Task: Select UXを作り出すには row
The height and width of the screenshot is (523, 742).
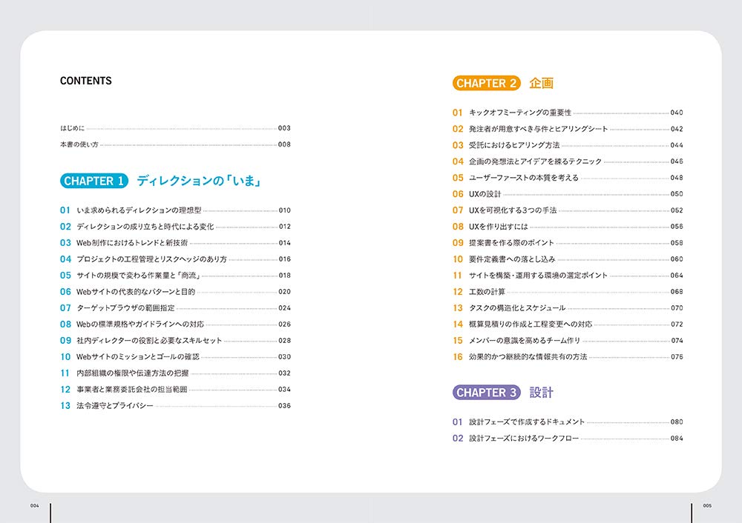Action: click(x=568, y=227)
